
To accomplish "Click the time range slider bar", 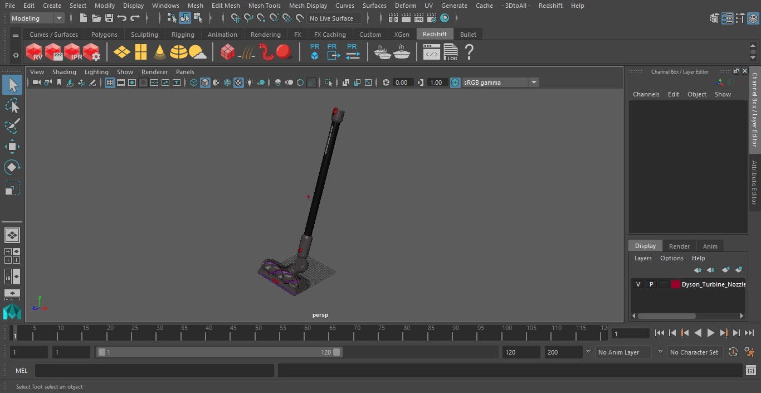I will [219, 352].
